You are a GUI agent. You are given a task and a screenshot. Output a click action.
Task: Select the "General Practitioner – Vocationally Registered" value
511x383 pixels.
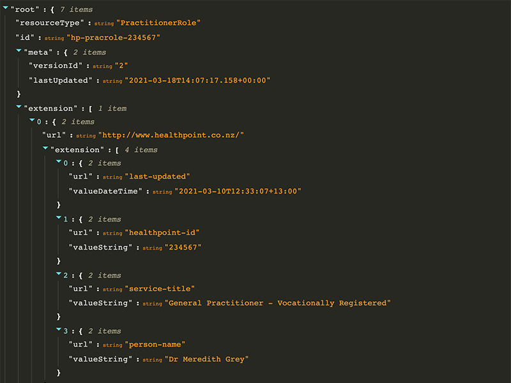278,303
